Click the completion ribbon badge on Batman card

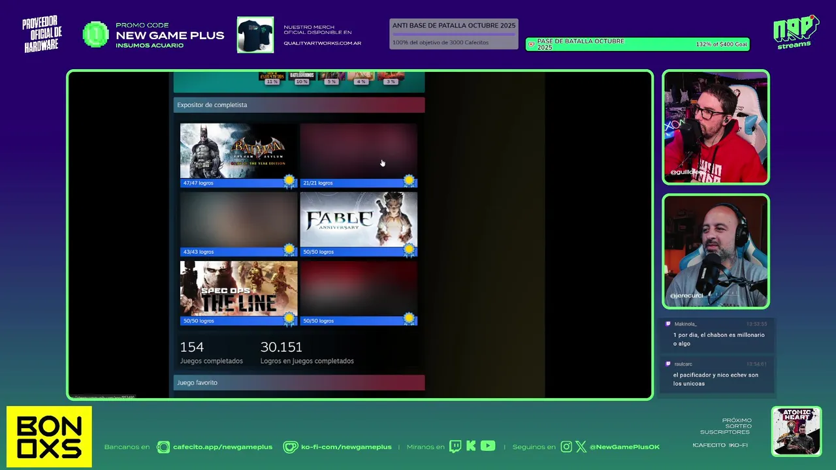(x=289, y=181)
